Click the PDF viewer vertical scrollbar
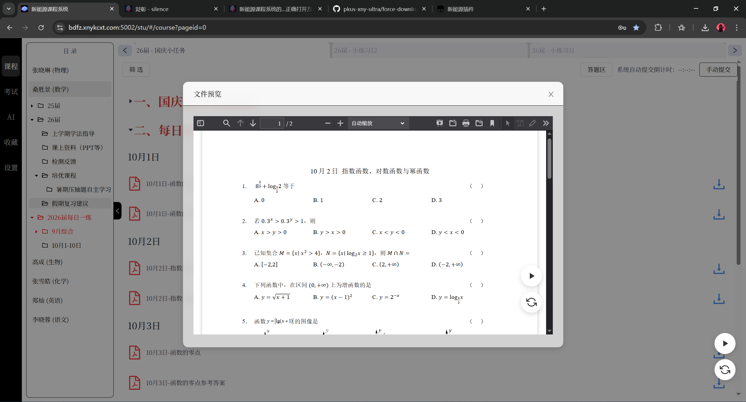 click(549, 159)
